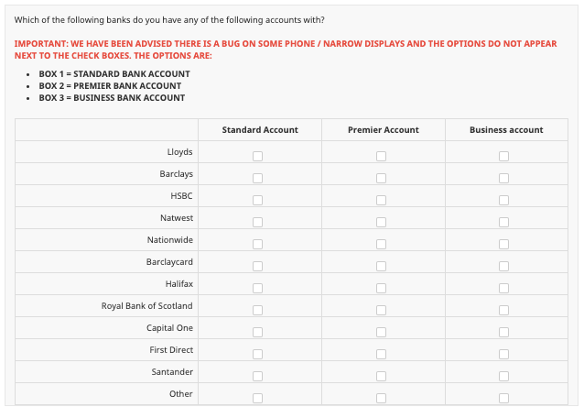Tick Nationwide Premier Account checkbox
Screen dimensions: 584x418
(x=381, y=244)
